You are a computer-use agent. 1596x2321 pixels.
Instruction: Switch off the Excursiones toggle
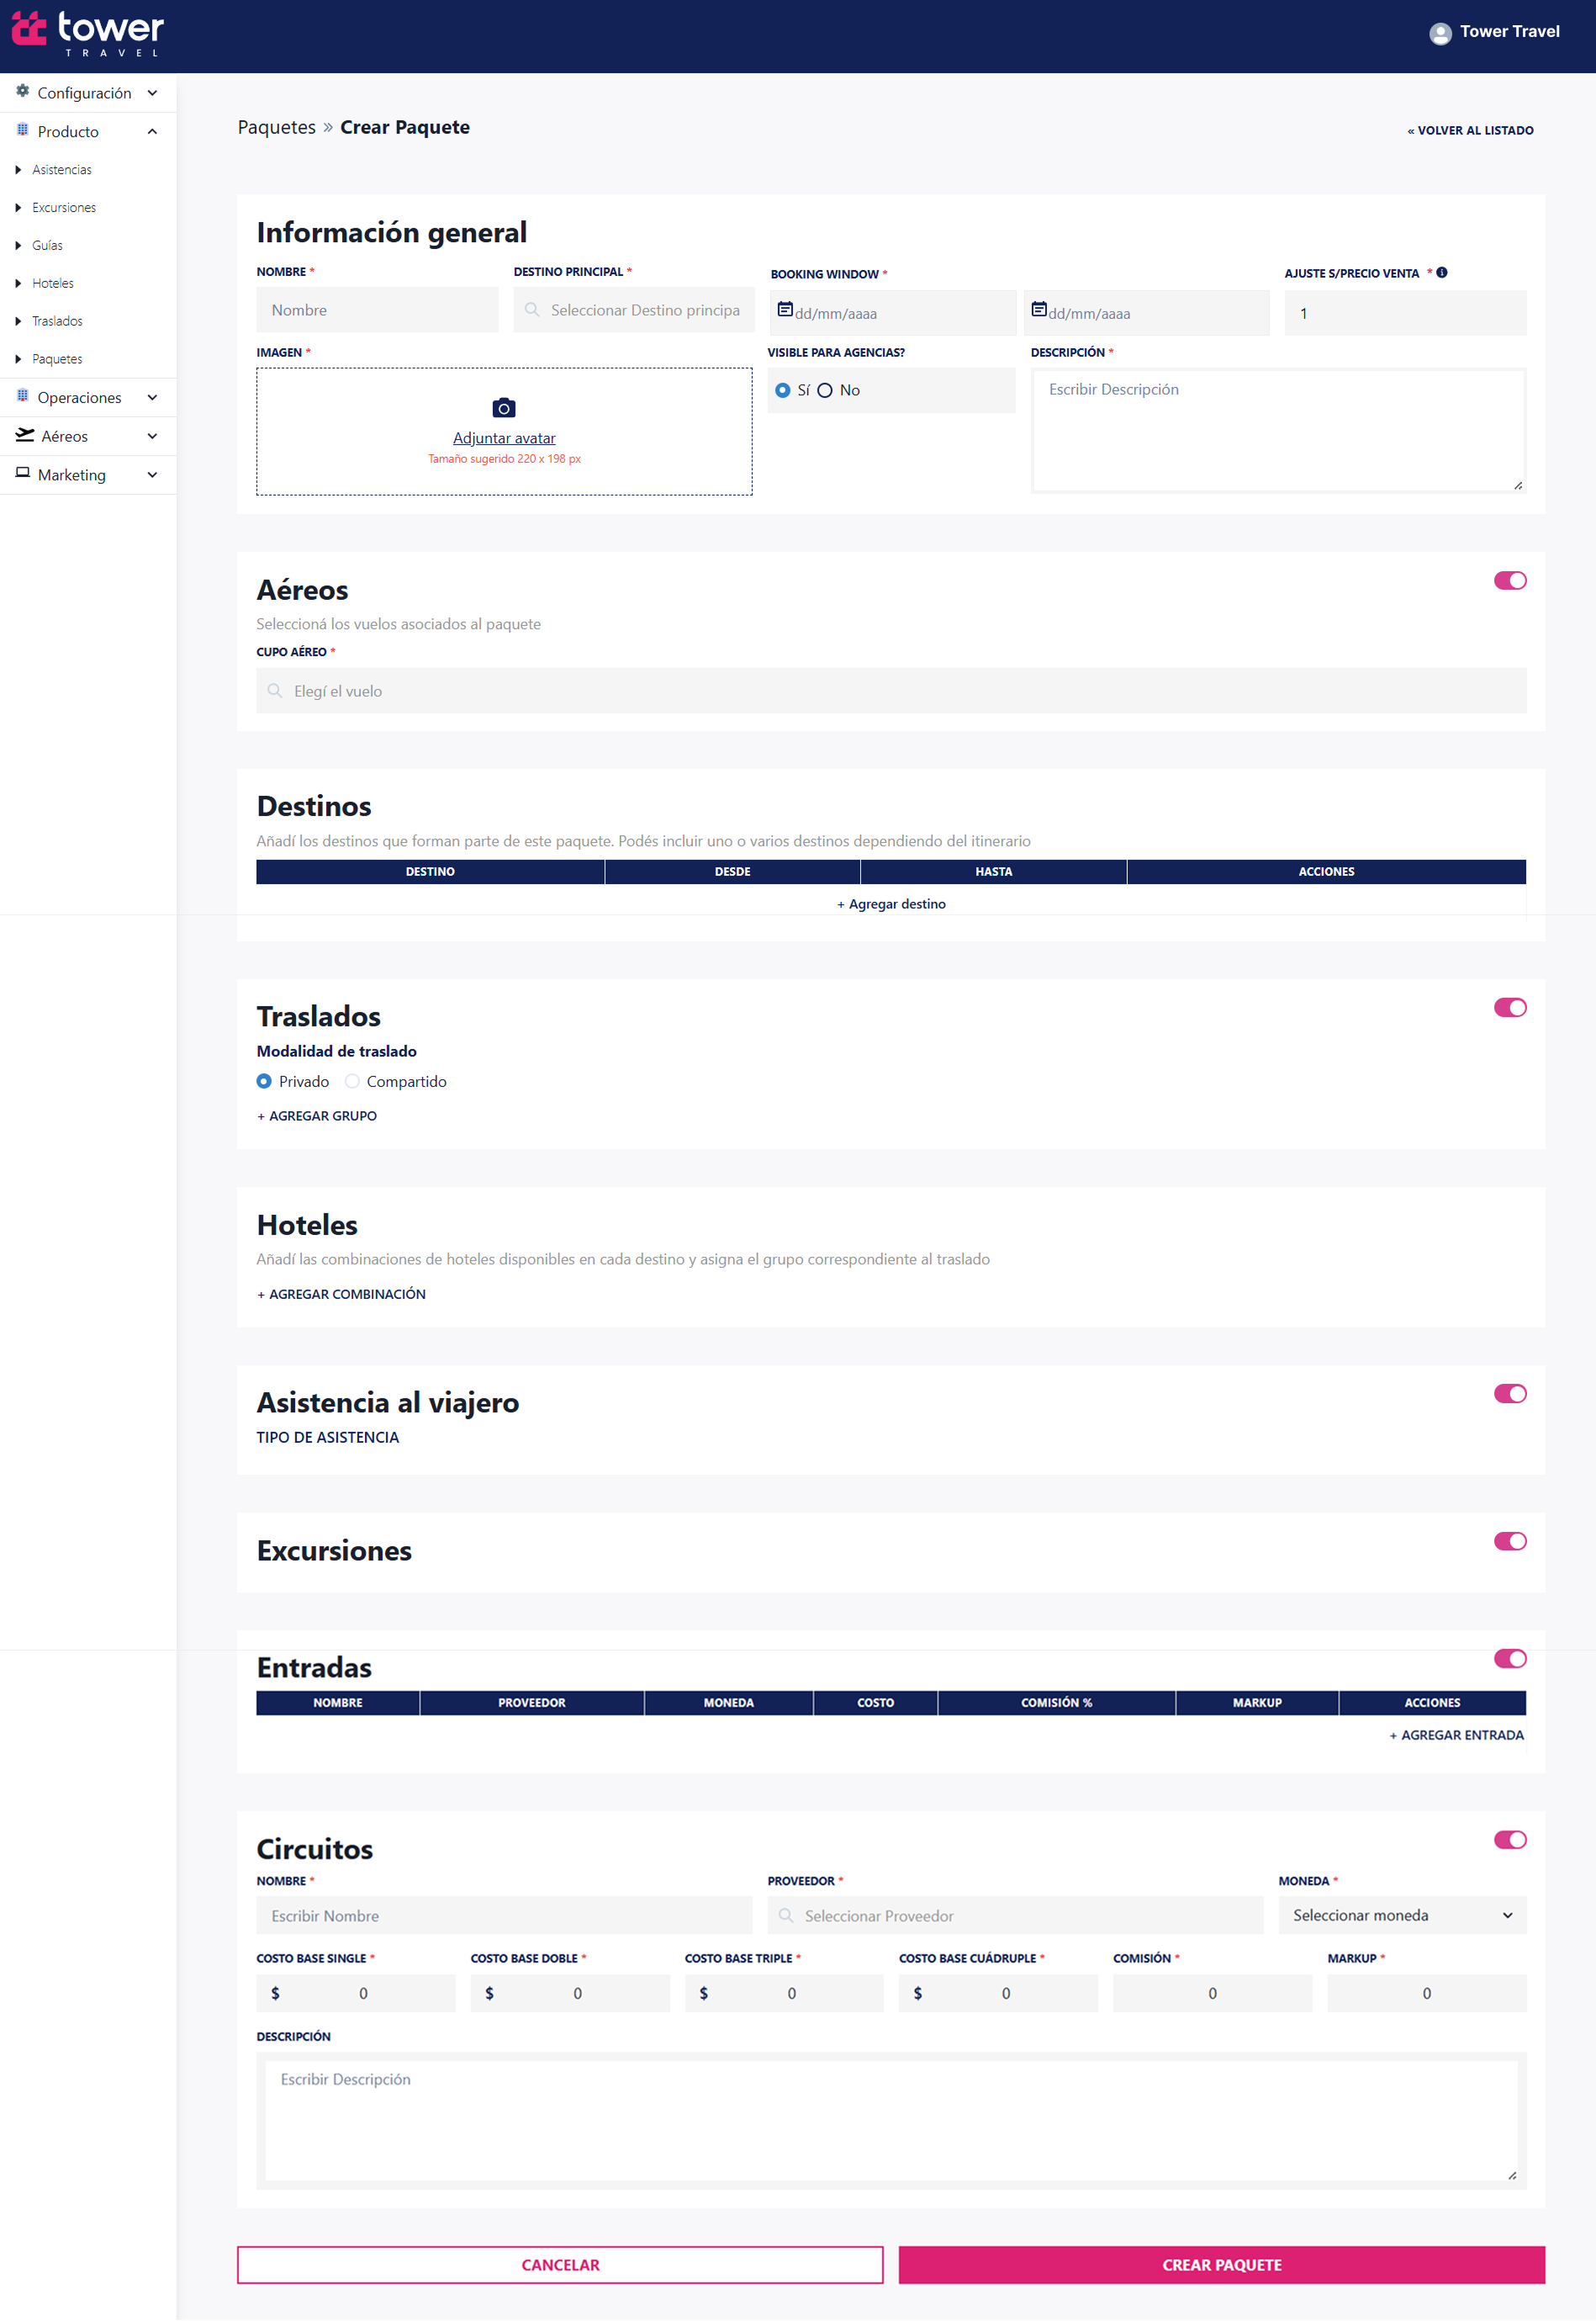pos(1510,1542)
